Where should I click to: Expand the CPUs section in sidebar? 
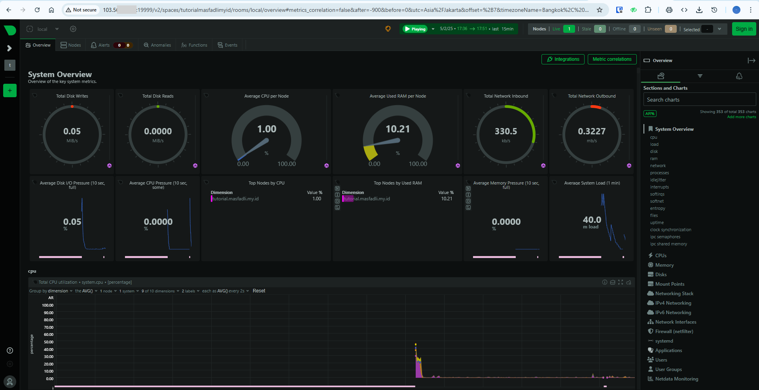pos(657,256)
